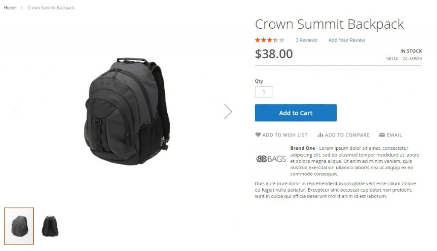
Task: Show next product image with right arrow
Action: click(x=228, y=112)
